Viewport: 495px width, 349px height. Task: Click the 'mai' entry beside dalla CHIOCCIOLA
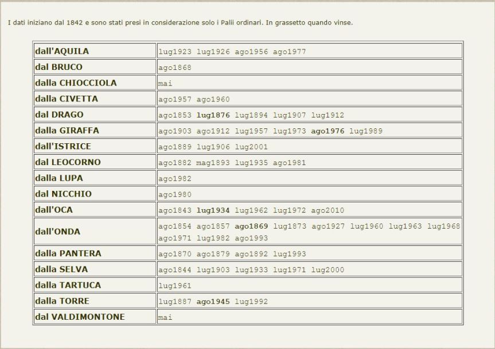tap(165, 84)
